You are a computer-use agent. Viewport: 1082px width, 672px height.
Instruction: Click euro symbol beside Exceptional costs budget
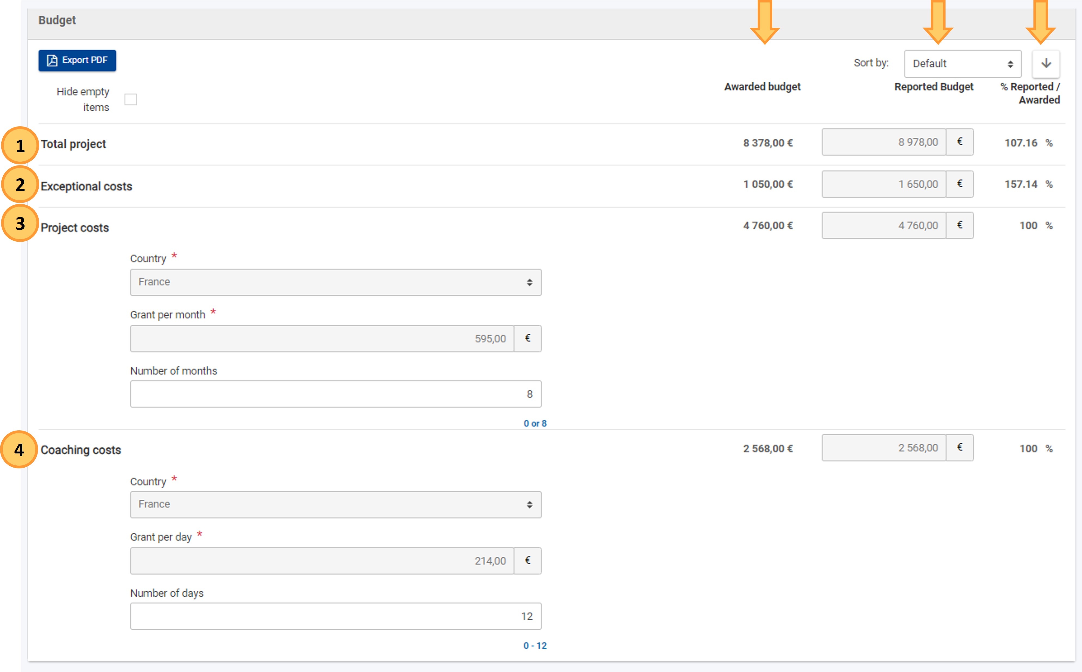pyautogui.click(x=960, y=184)
